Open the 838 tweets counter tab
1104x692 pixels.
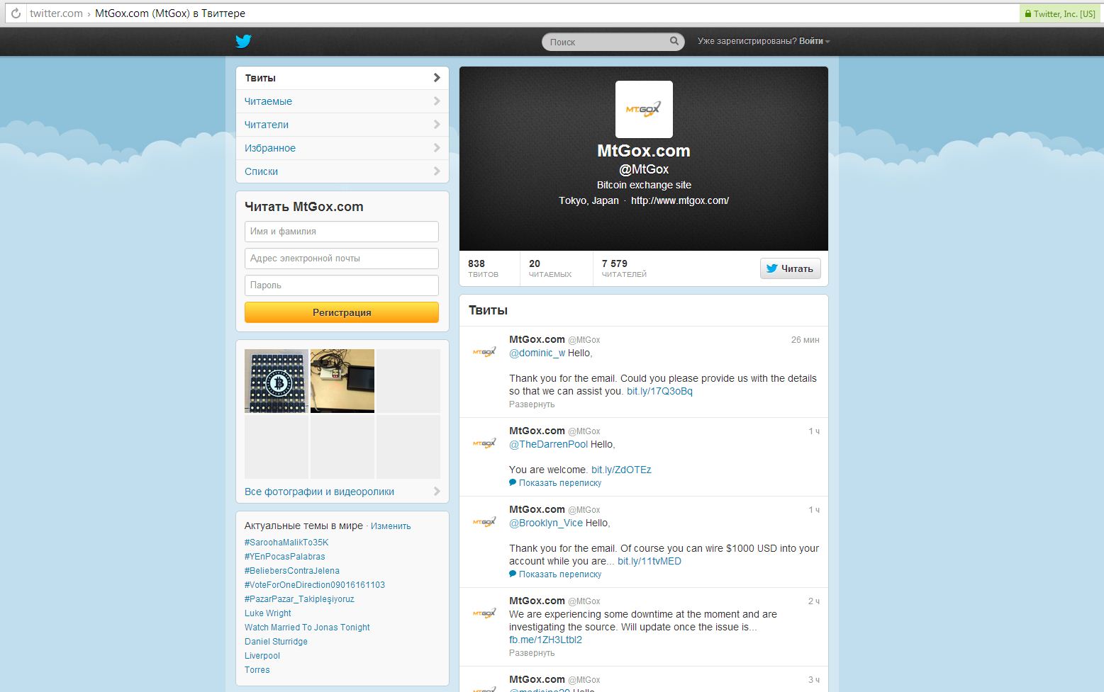[489, 268]
